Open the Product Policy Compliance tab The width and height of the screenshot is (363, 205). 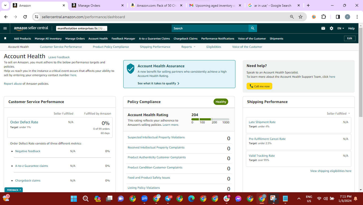click(111, 47)
